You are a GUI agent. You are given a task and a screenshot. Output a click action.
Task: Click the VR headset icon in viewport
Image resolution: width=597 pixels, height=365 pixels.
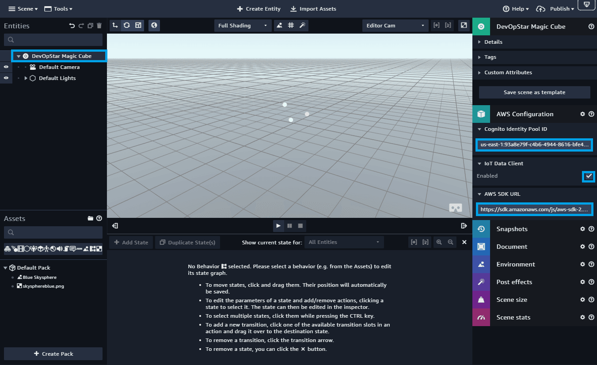click(x=456, y=207)
